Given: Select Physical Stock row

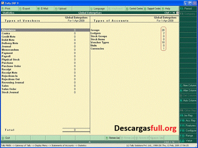Looking at the screenshot, I should point(45,60).
